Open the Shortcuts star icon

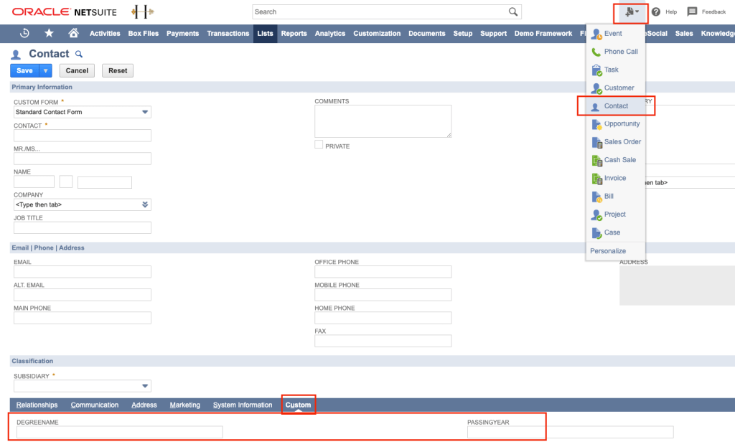[50, 33]
